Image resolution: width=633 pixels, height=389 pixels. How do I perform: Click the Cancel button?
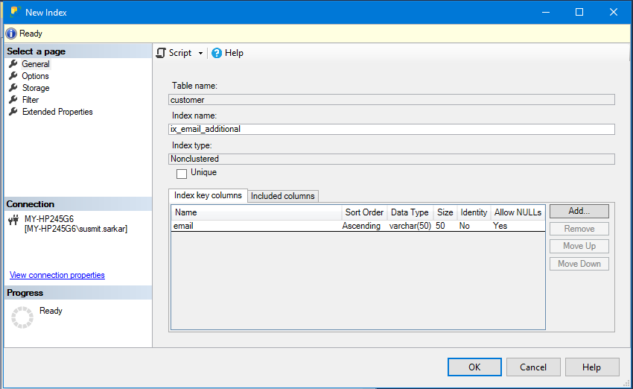pyautogui.click(x=533, y=367)
